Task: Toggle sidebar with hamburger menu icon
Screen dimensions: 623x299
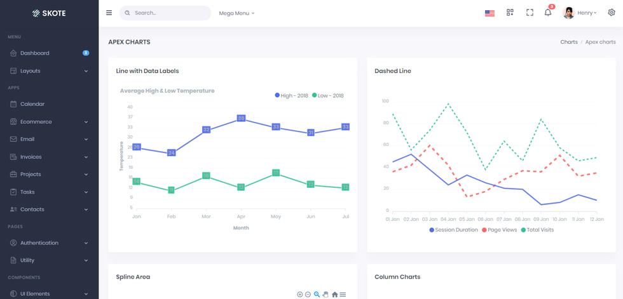Action: pyautogui.click(x=109, y=13)
